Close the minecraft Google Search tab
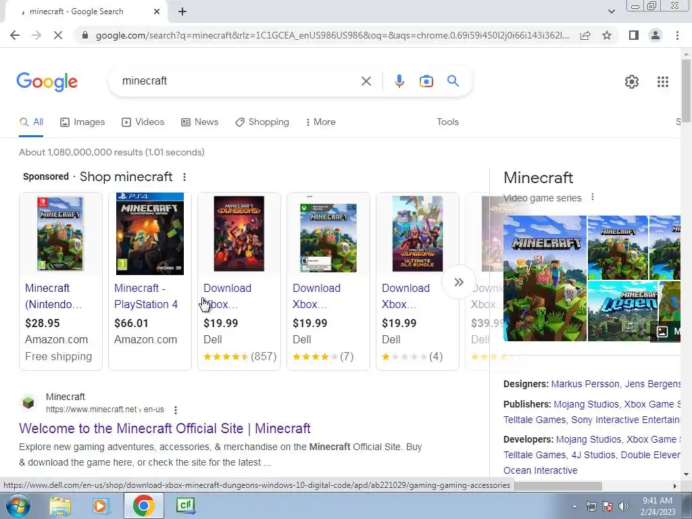Screen dimensions: 692x519 point(157,11)
